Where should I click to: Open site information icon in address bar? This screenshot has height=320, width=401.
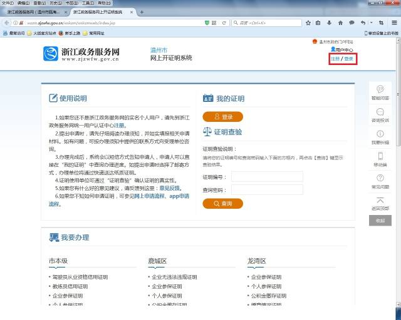[x=16, y=23]
